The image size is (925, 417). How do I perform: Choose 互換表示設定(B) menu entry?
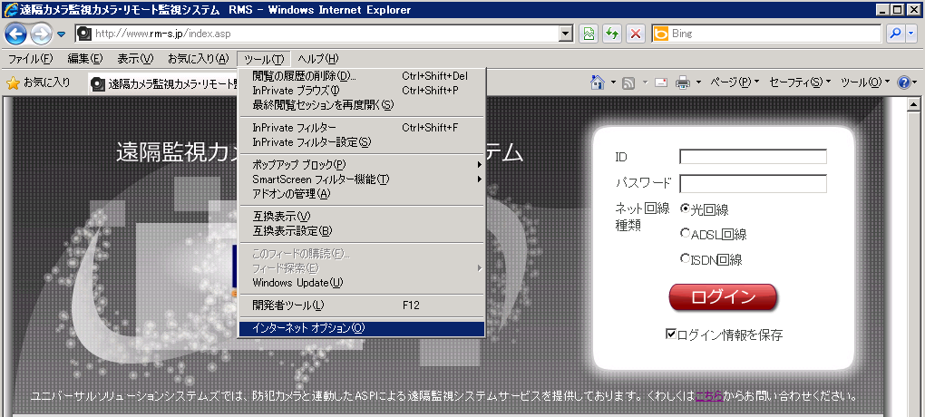point(361,230)
